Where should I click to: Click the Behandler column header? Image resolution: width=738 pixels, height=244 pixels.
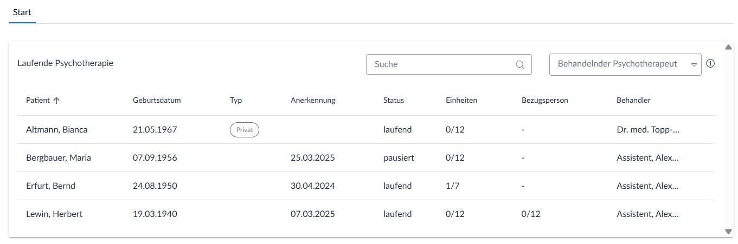click(633, 100)
